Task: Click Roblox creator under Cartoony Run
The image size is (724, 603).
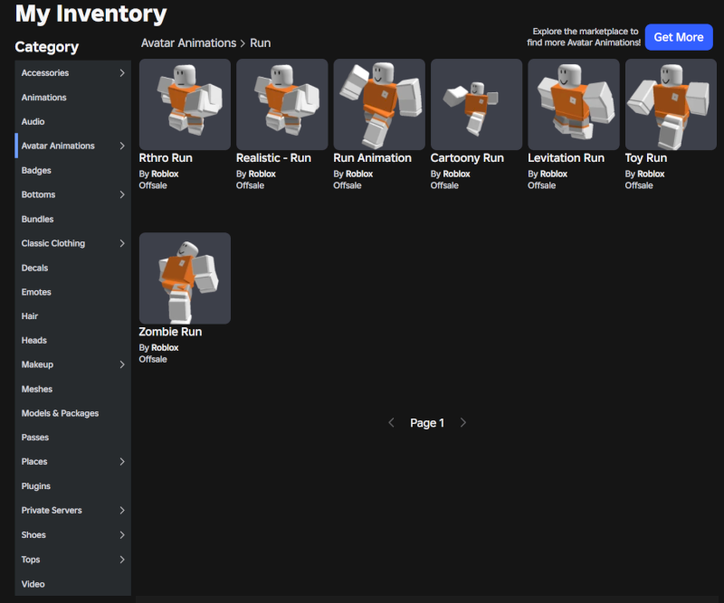Action: pyautogui.click(x=456, y=174)
